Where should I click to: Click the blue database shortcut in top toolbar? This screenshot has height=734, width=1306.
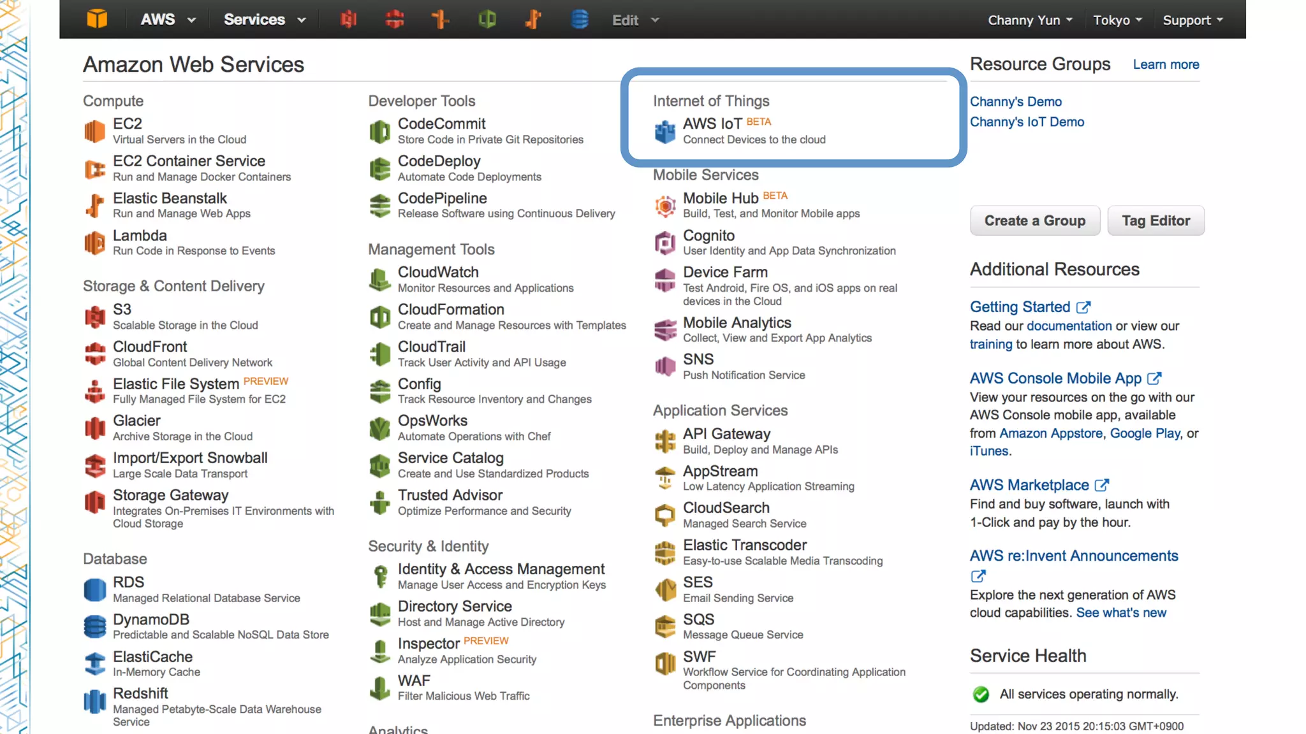click(x=579, y=19)
